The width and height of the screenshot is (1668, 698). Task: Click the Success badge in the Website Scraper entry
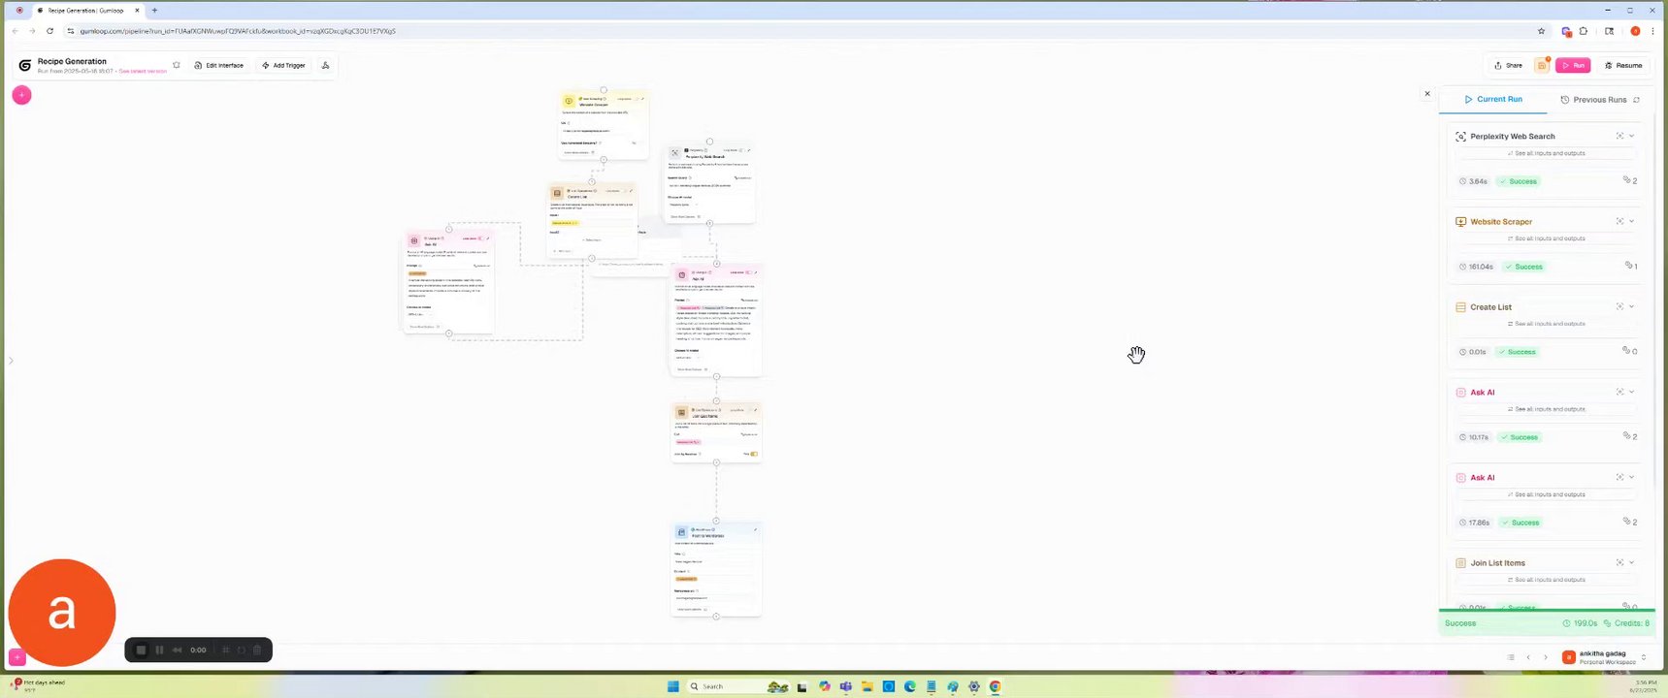(1524, 267)
